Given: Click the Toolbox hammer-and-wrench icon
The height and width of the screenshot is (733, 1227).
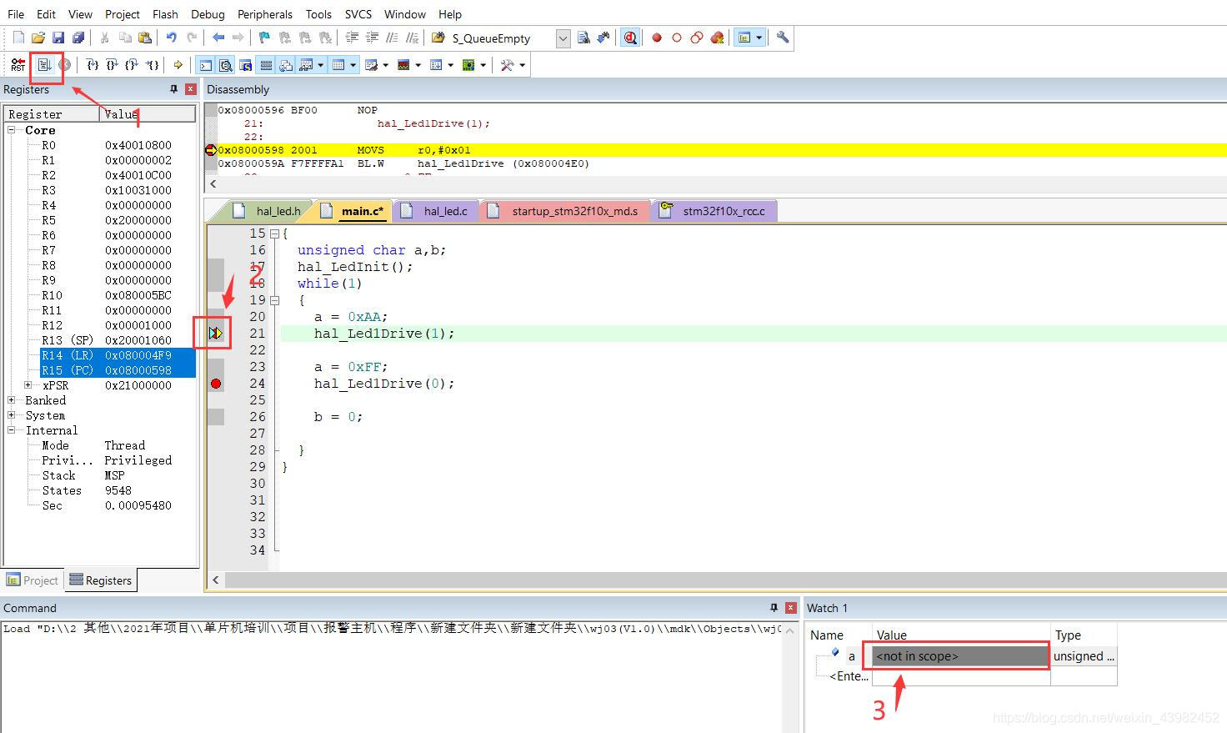Looking at the screenshot, I should (x=507, y=65).
